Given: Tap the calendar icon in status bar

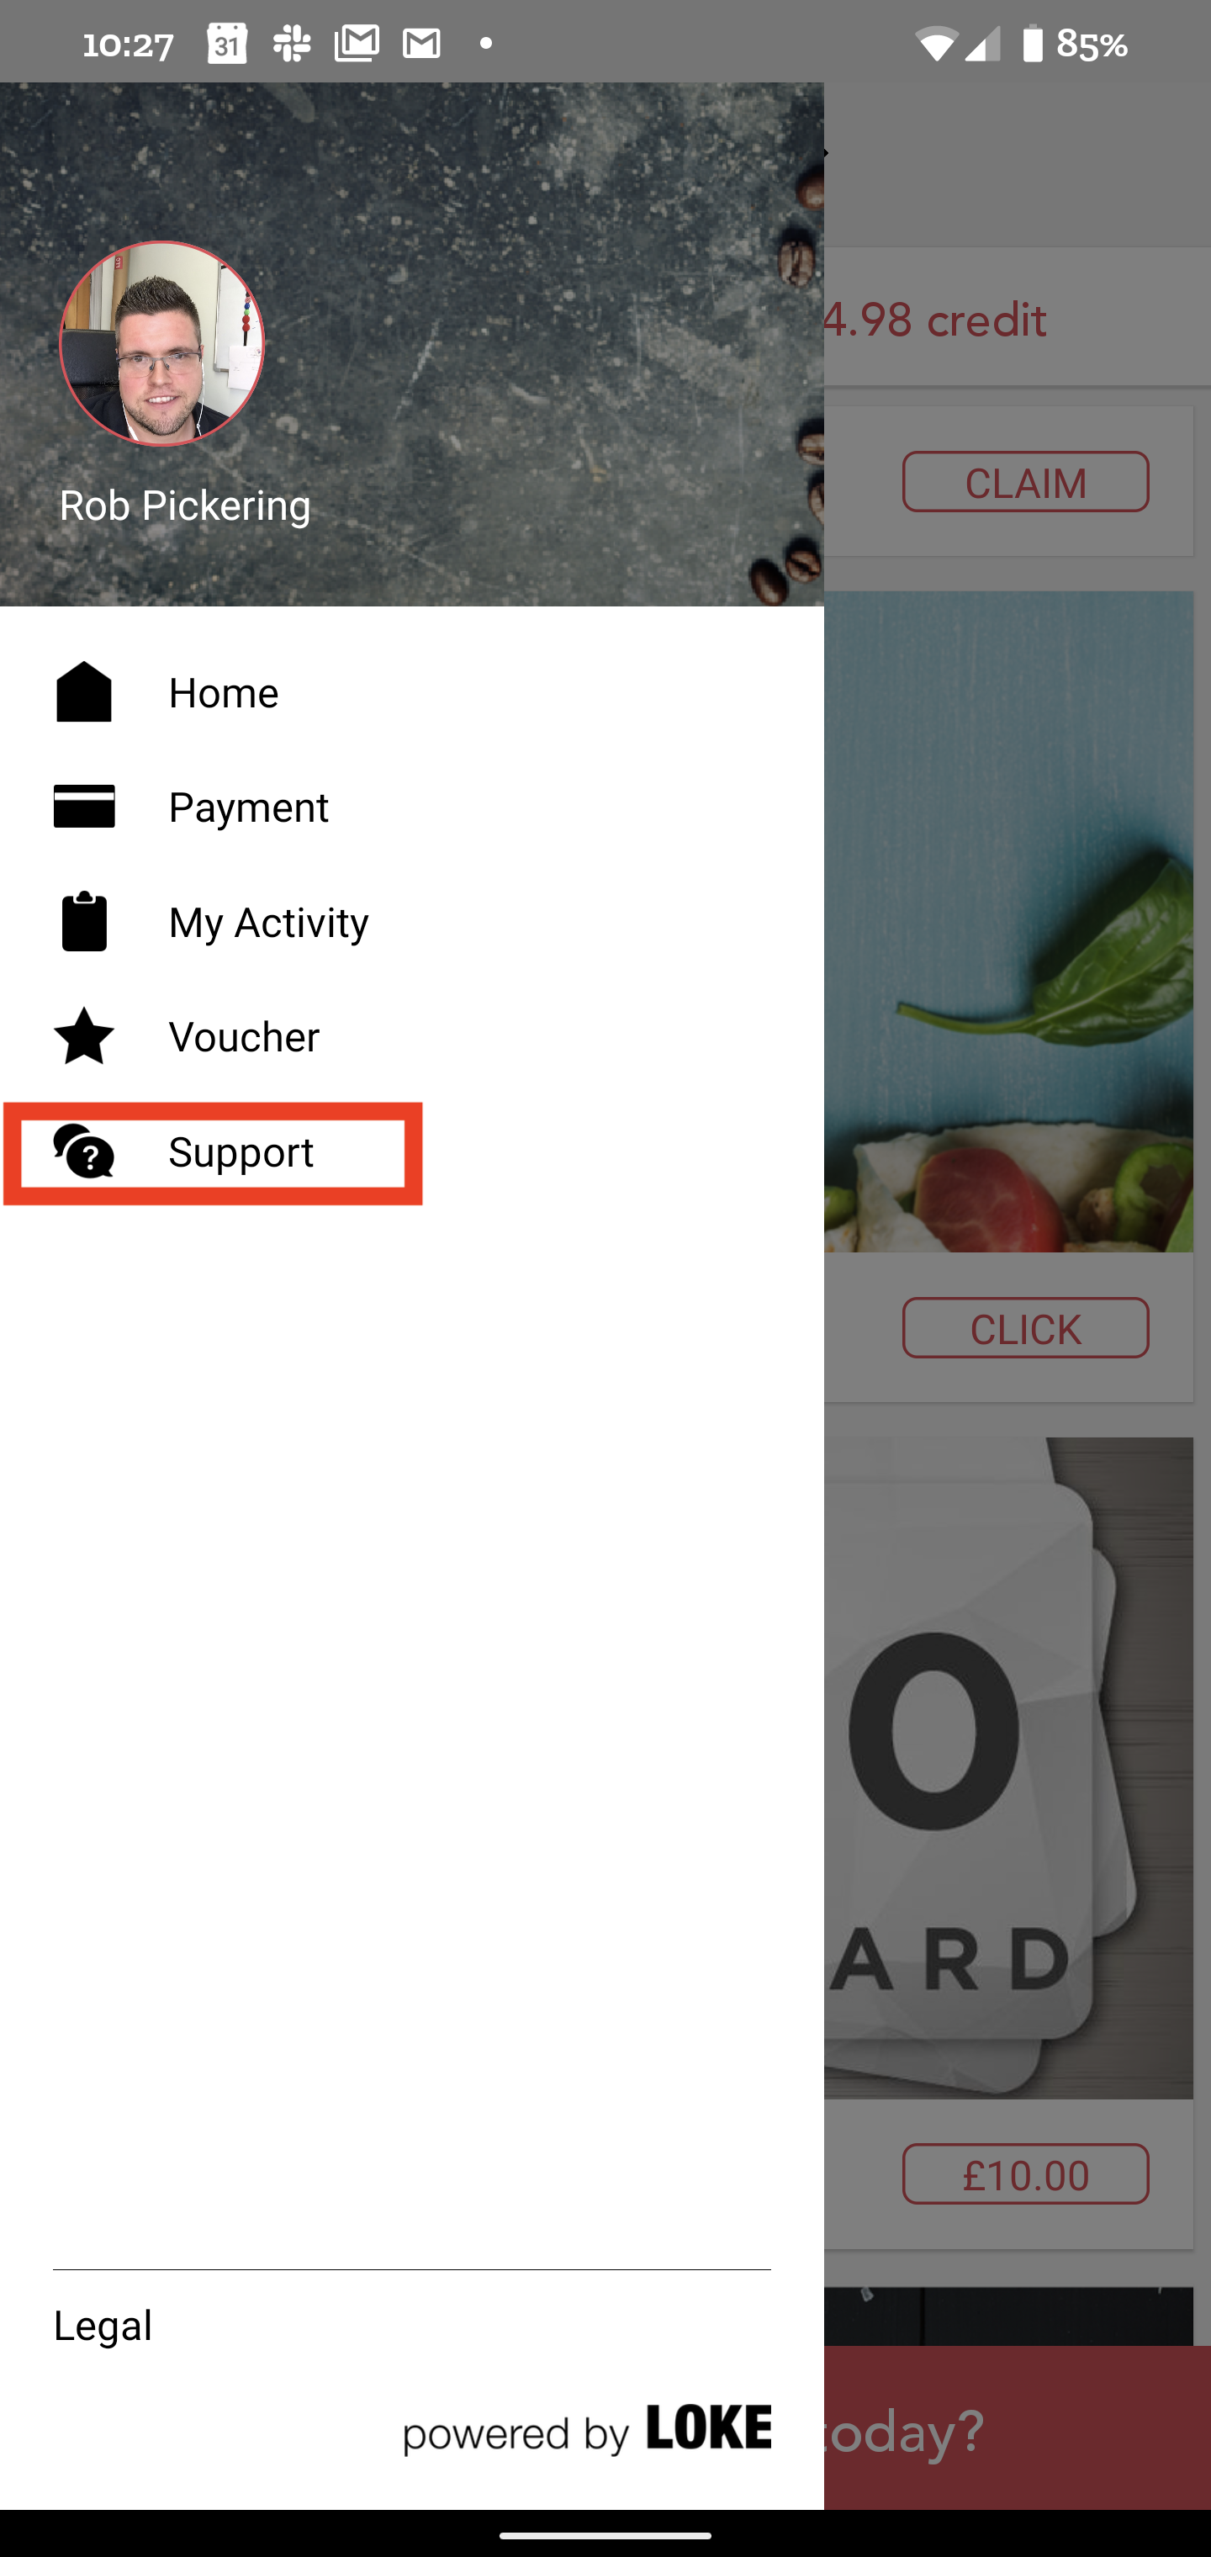Looking at the screenshot, I should (x=227, y=44).
